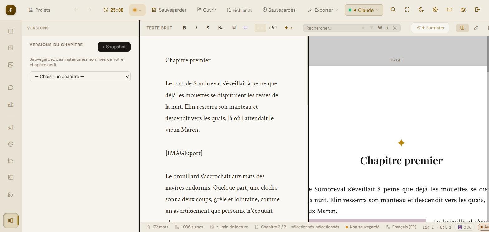
Task: Open the book reader sidebar icon
Action: [x=11, y=178]
